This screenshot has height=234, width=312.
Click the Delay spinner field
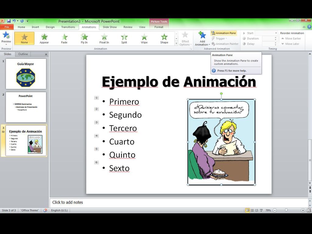click(x=269, y=44)
